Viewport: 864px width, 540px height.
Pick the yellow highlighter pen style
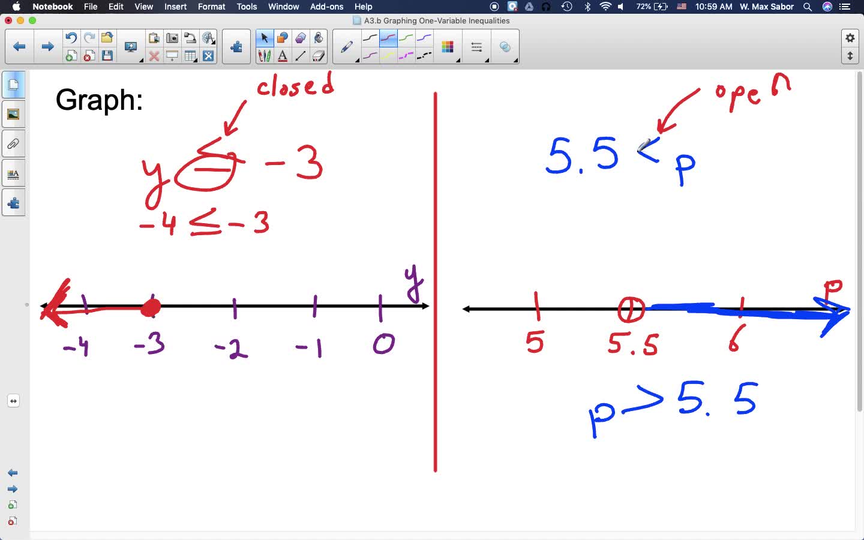coord(388,56)
